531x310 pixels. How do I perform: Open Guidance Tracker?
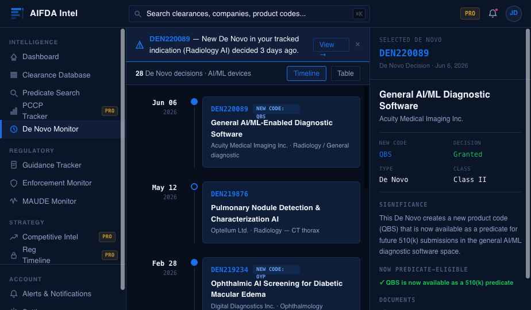tap(52, 165)
